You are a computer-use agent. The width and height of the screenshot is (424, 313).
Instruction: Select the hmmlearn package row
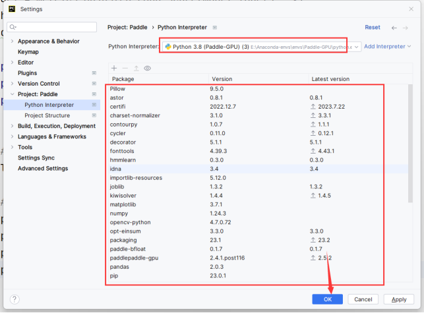[258, 160]
